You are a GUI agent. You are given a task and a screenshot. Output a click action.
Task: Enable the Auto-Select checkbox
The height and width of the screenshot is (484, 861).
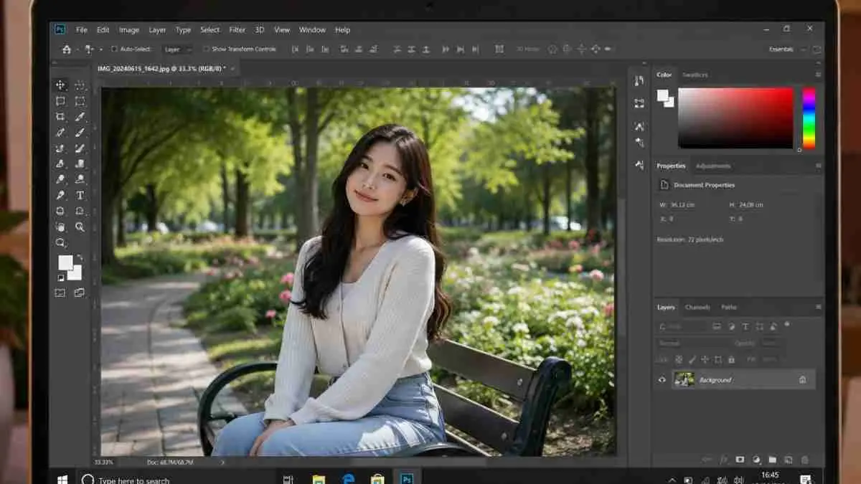[x=113, y=49]
